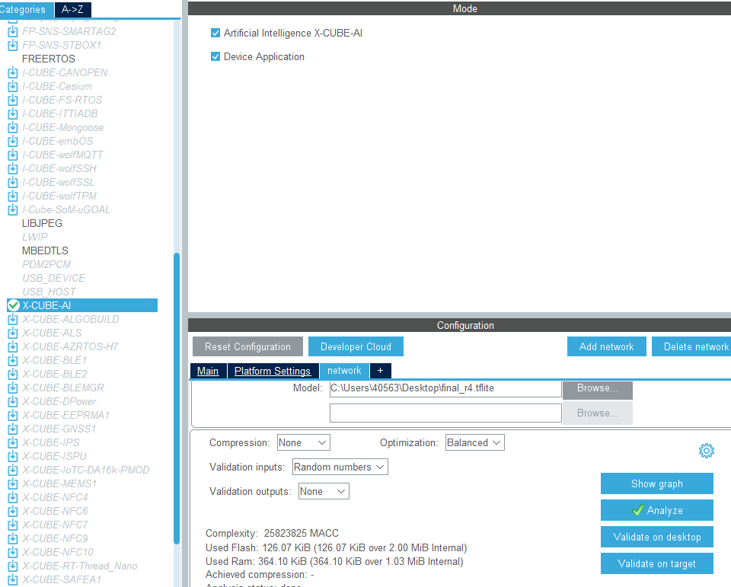Select X-CUBE-IPS in the list
731x587 pixels.
(x=51, y=442)
